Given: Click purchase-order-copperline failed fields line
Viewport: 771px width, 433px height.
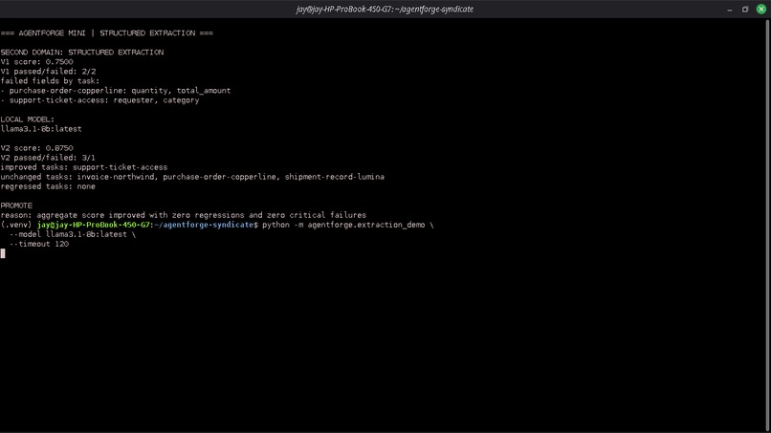Looking at the screenshot, I should tap(116, 91).
